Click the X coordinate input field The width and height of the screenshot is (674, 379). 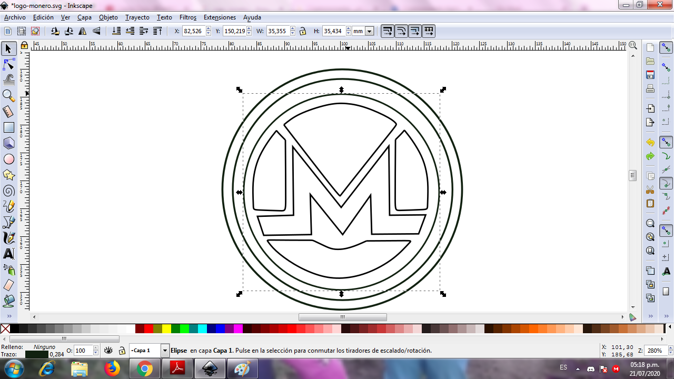[194, 31]
